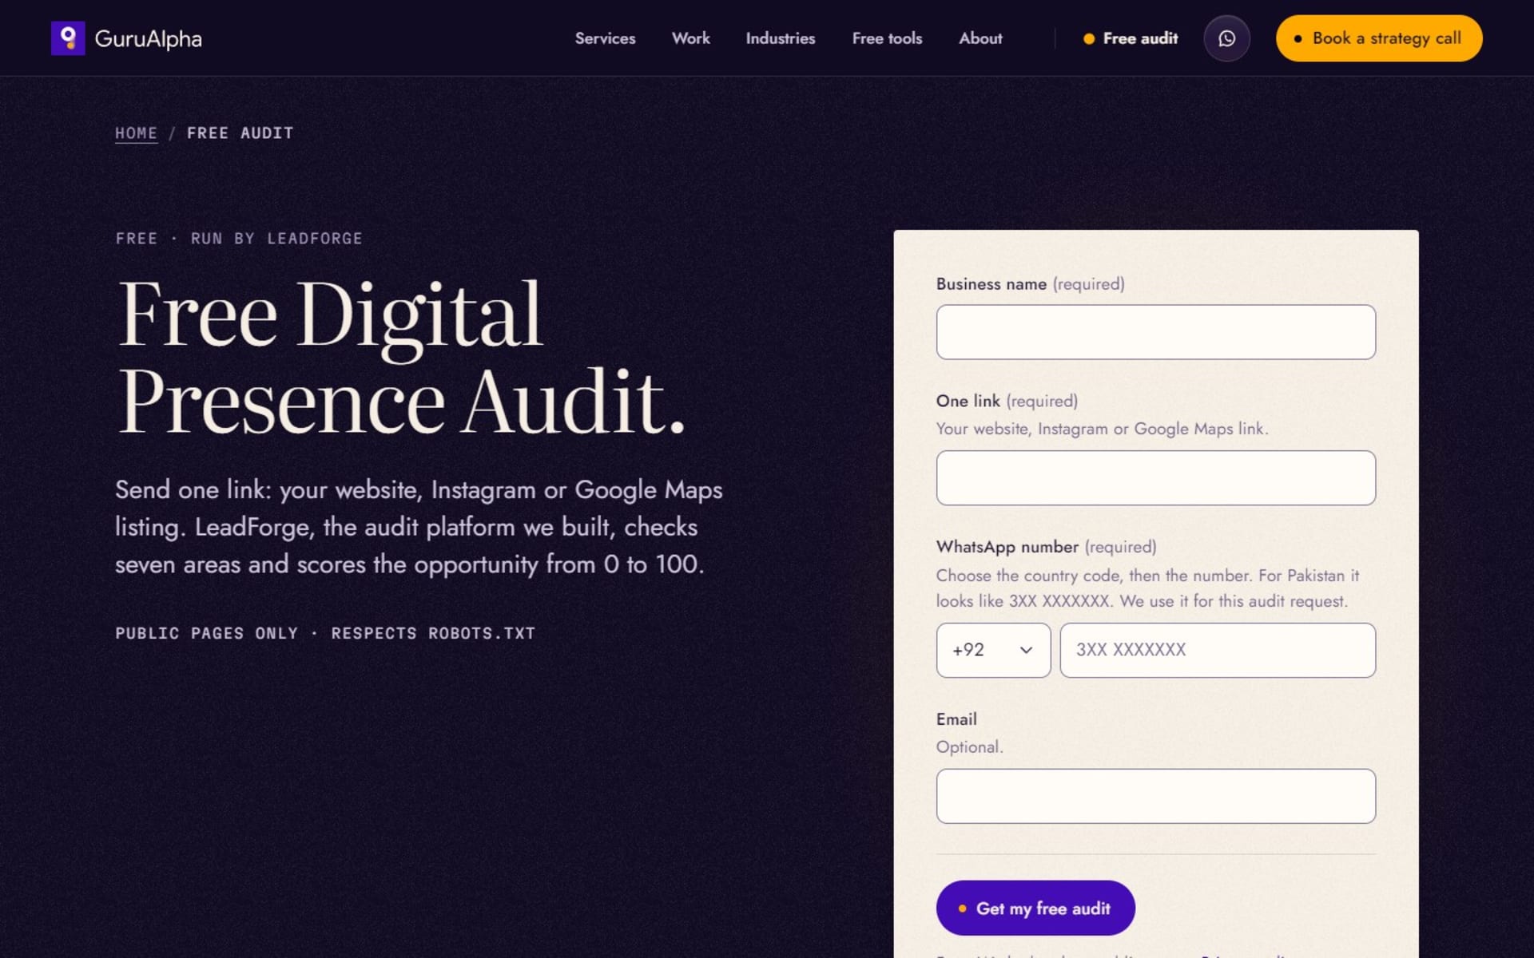This screenshot has height=958, width=1534.
Task: Click the 'Free Digital Presence Audit.' heading
Action: 402,357
